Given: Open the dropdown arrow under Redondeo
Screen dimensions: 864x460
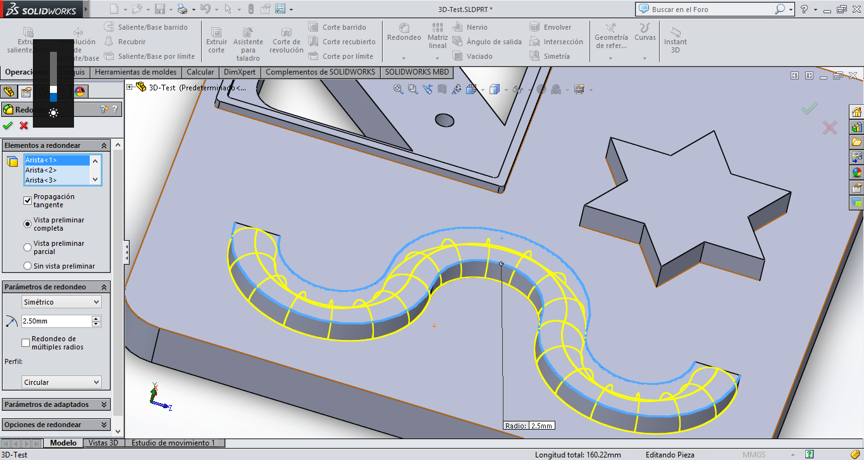Looking at the screenshot, I should click(404, 58).
